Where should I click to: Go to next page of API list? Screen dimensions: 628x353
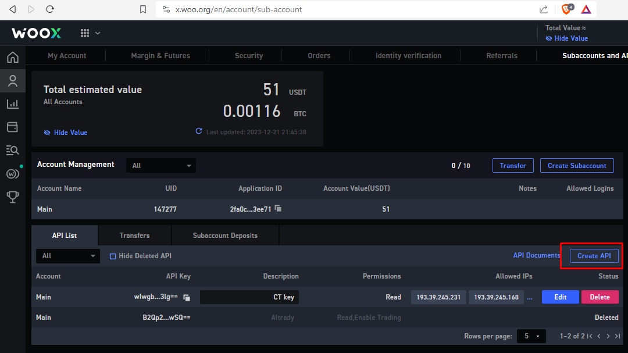click(x=608, y=336)
